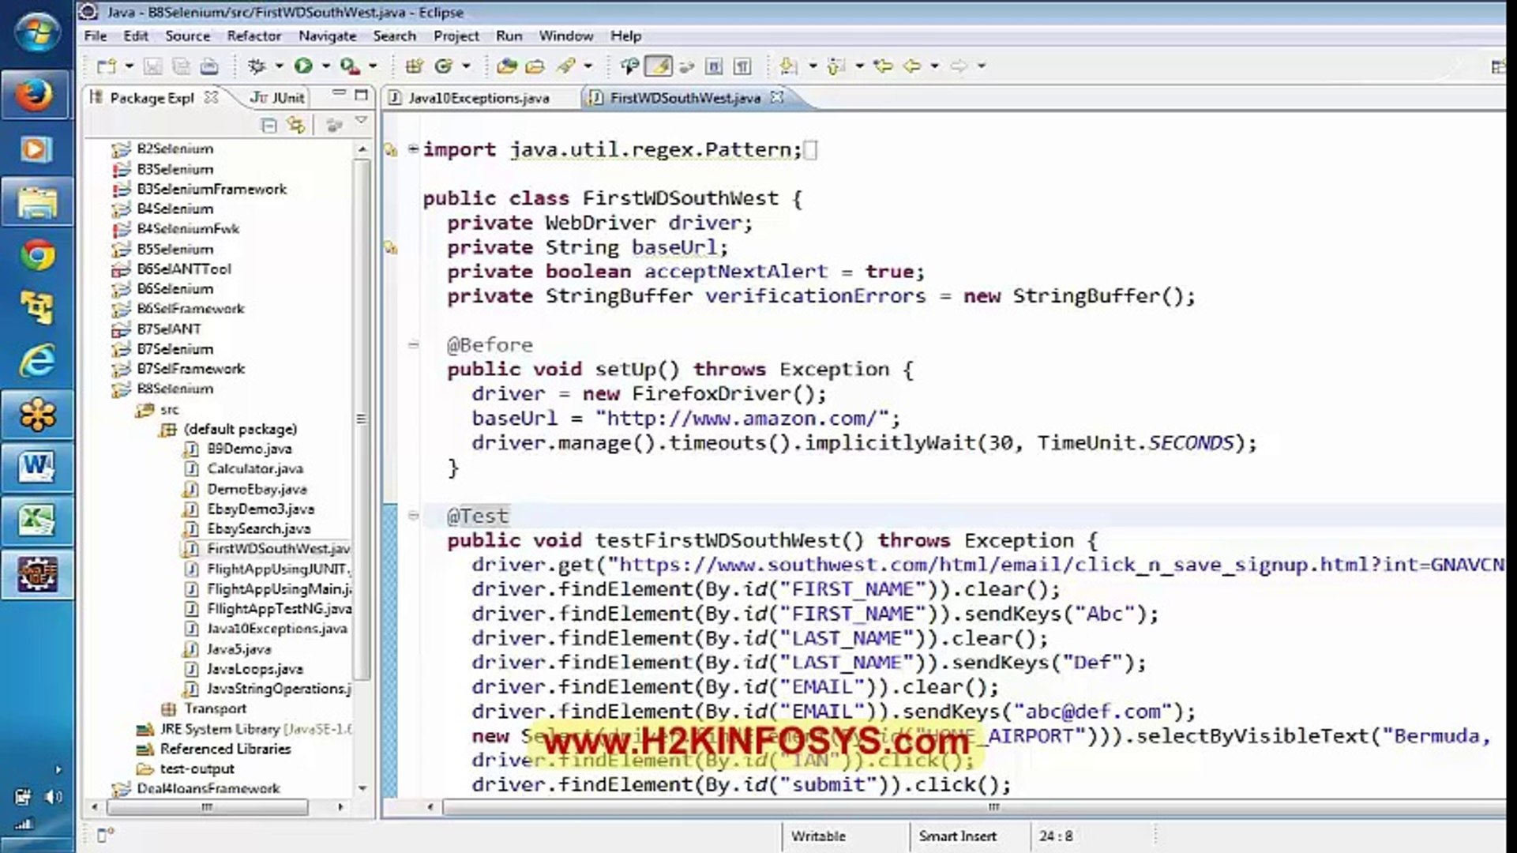Image resolution: width=1517 pixels, height=853 pixels.
Task: Open the New wizard dropdown arrow
Action: (129, 66)
